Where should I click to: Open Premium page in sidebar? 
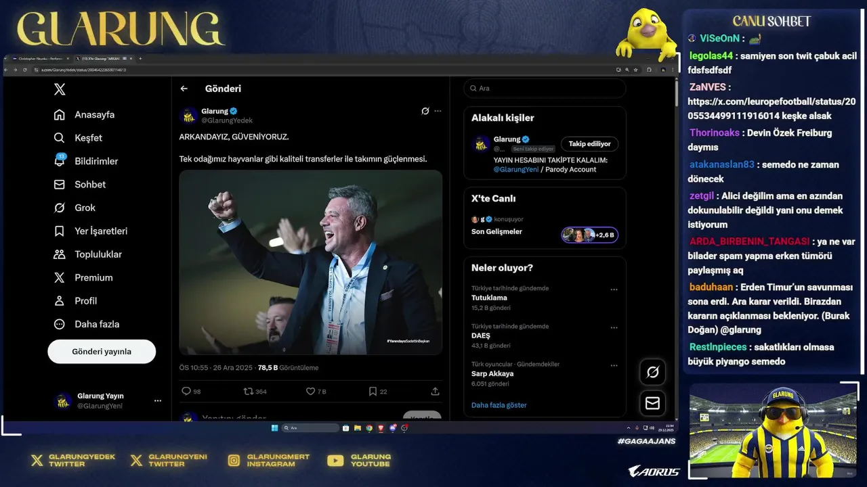tap(83, 277)
